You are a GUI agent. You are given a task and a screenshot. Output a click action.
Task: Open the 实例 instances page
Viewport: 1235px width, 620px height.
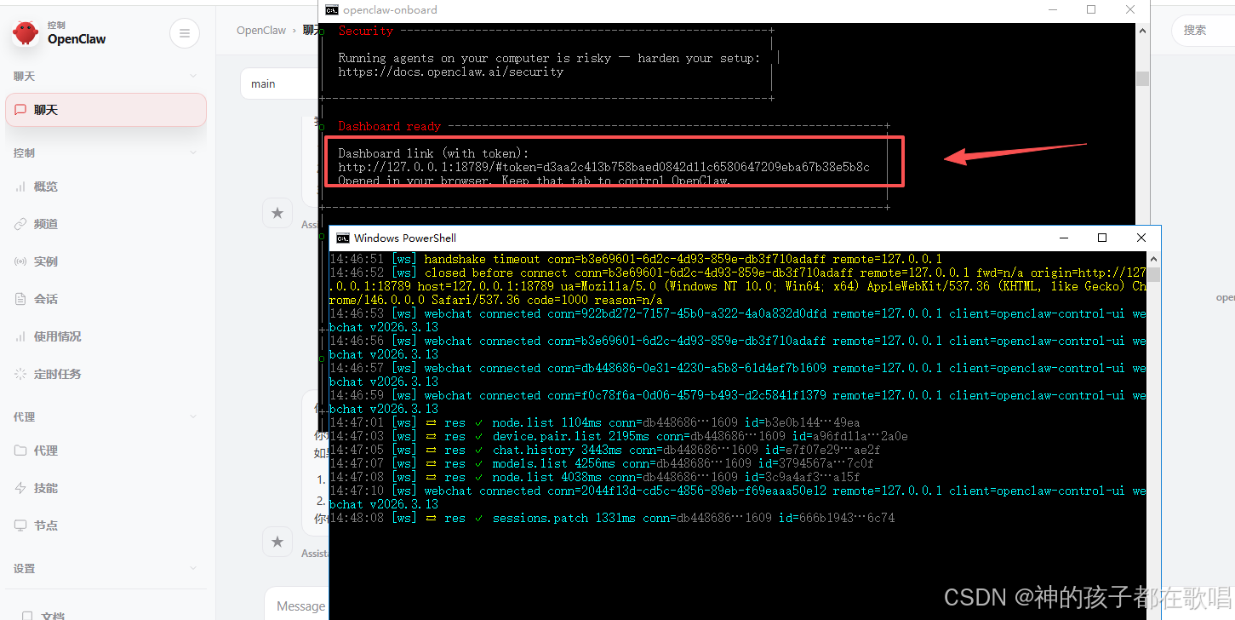pyautogui.click(x=106, y=261)
